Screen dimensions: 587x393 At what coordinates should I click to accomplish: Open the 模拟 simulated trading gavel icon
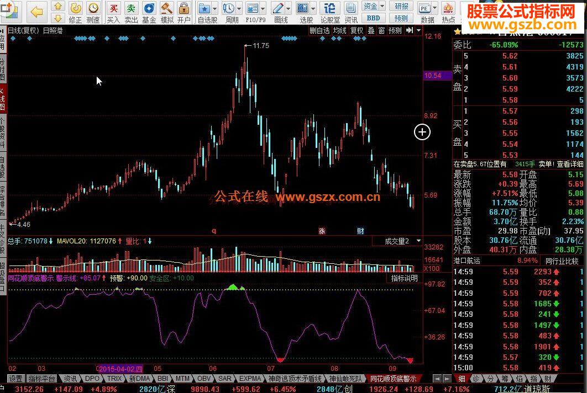pos(166,12)
